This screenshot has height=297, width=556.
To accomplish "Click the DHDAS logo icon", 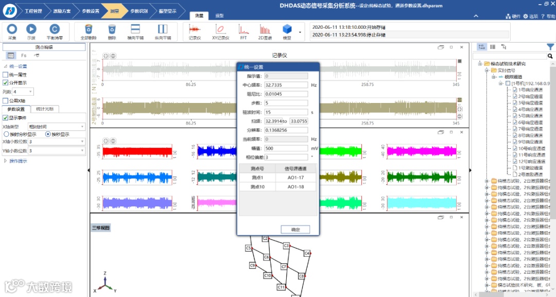I will click(x=10, y=10).
